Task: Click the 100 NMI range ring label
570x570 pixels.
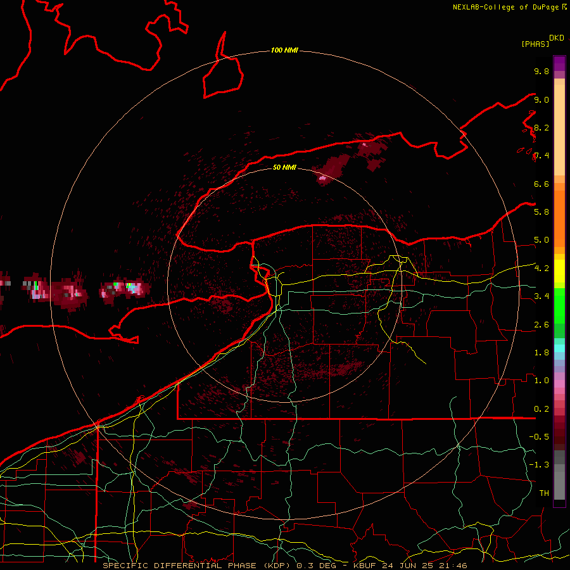Action: (284, 50)
